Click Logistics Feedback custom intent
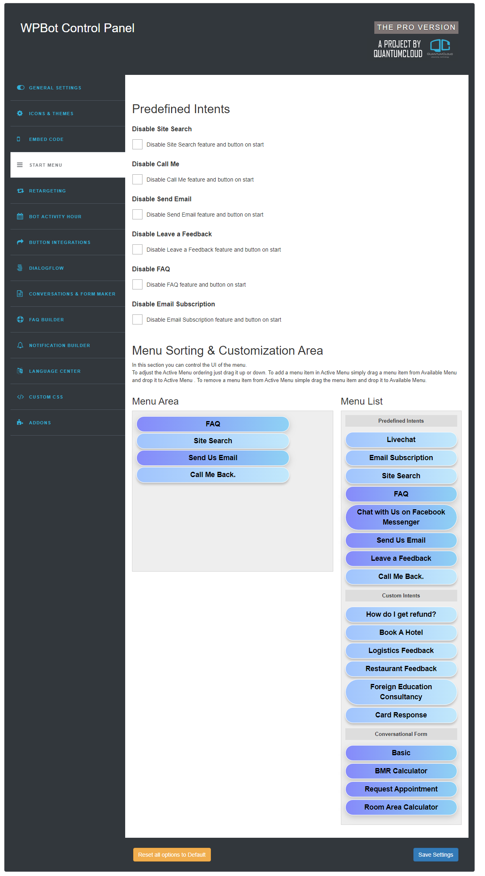 pyautogui.click(x=401, y=651)
